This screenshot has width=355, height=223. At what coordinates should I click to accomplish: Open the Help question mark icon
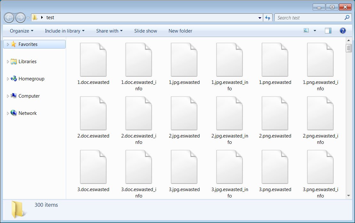point(343,31)
